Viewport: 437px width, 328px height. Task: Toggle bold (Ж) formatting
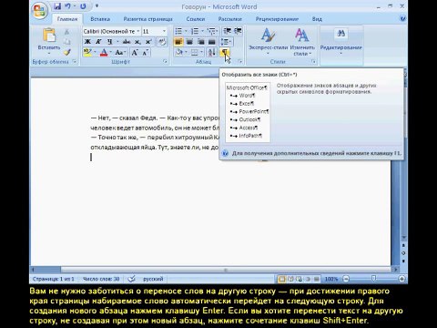pos(87,42)
